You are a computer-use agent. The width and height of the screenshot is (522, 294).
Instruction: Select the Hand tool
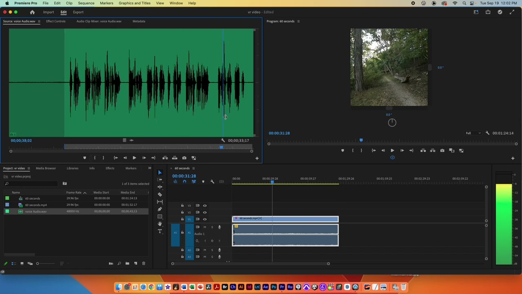[160, 224]
